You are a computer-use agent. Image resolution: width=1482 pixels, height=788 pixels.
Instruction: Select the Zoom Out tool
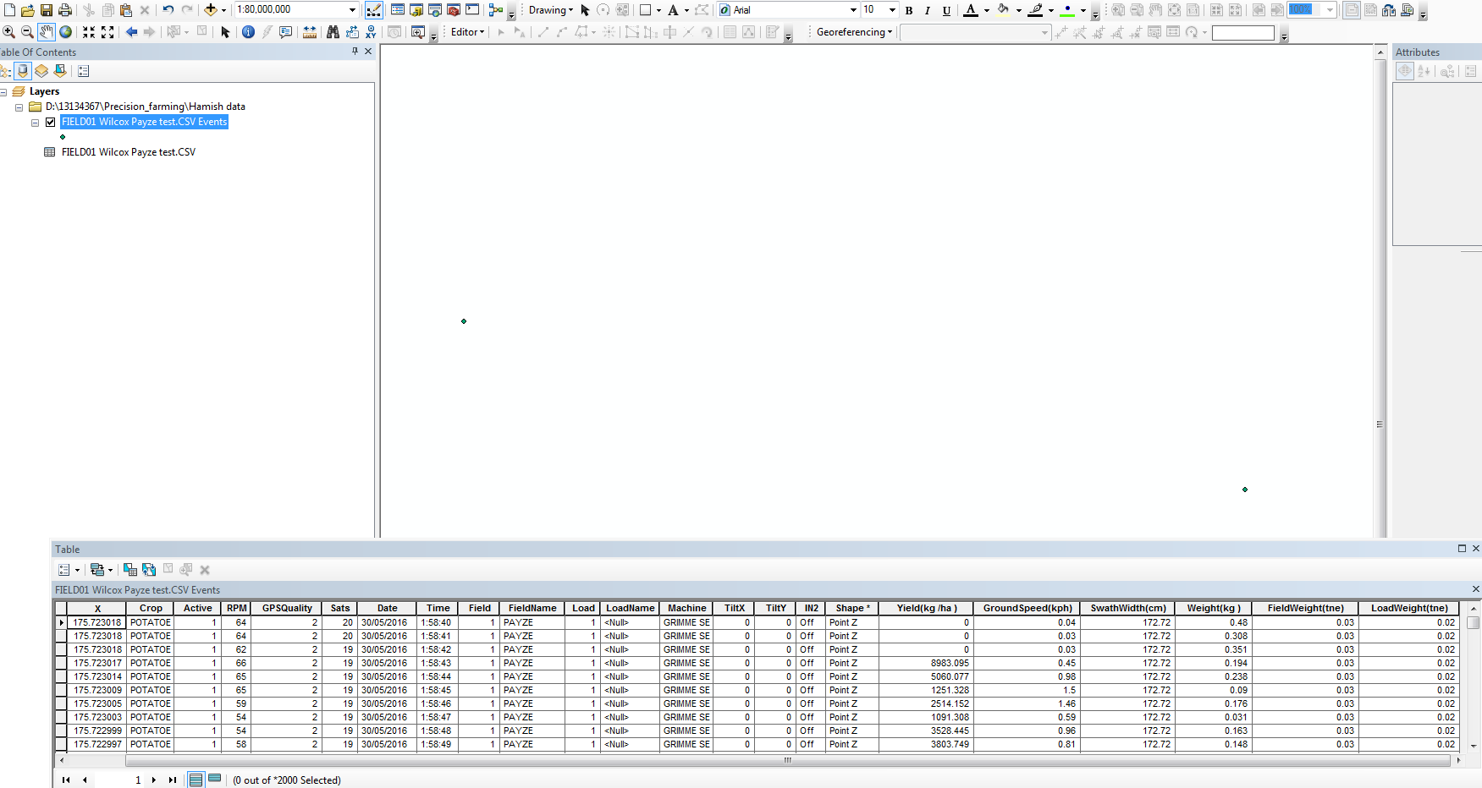point(27,32)
